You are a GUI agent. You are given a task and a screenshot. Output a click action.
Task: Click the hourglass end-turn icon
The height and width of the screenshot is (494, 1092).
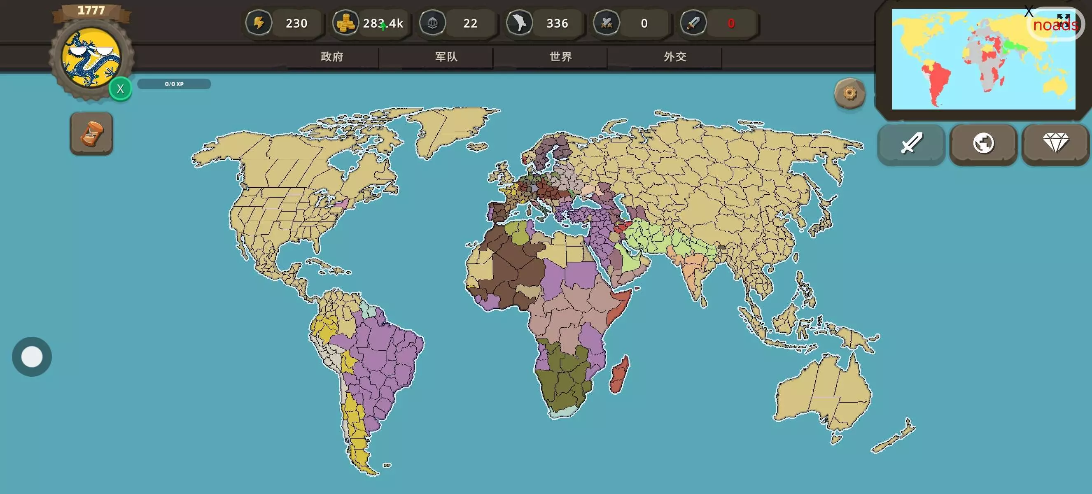(x=91, y=133)
